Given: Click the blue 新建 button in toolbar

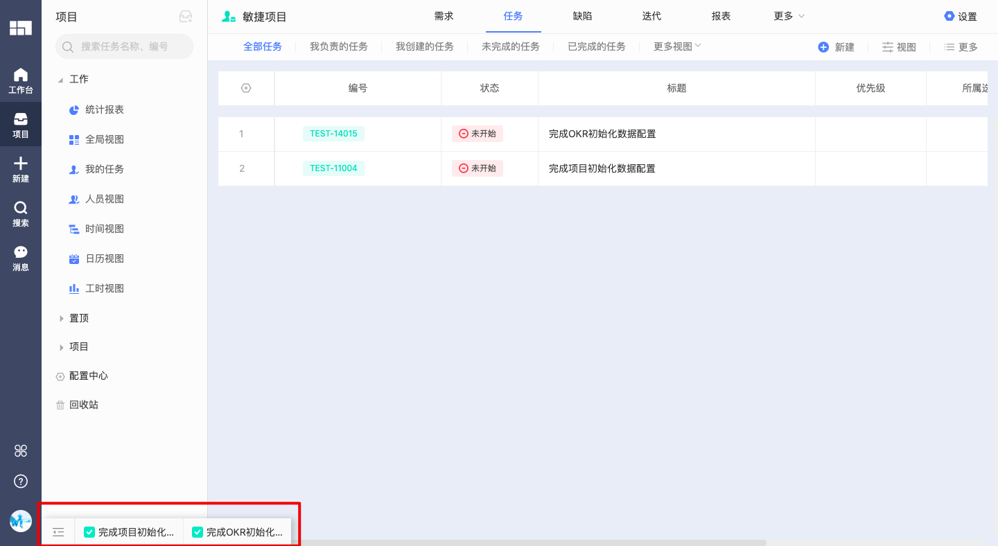Looking at the screenshot, I should point(836,47).
